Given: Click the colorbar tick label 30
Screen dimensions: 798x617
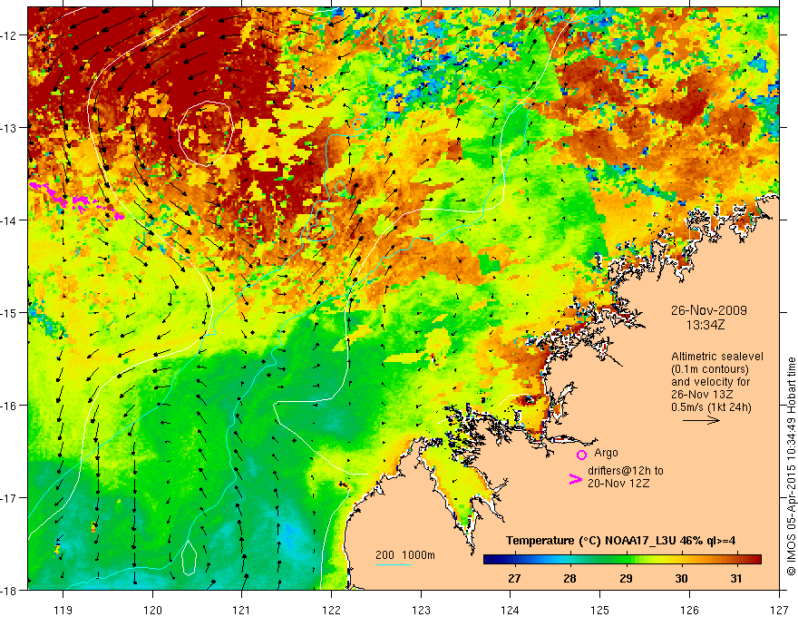Looking at the screenshot, I should tap(681, 578).
